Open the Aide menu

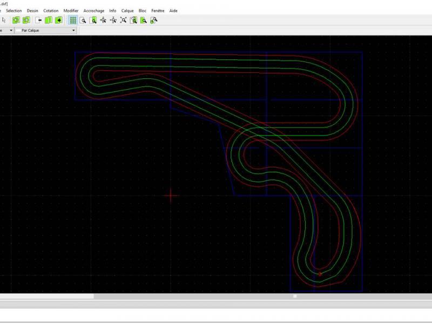click(x=173, y=11)
